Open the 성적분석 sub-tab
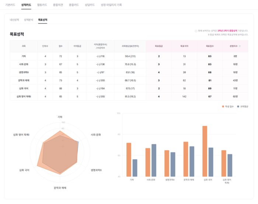 28,20
